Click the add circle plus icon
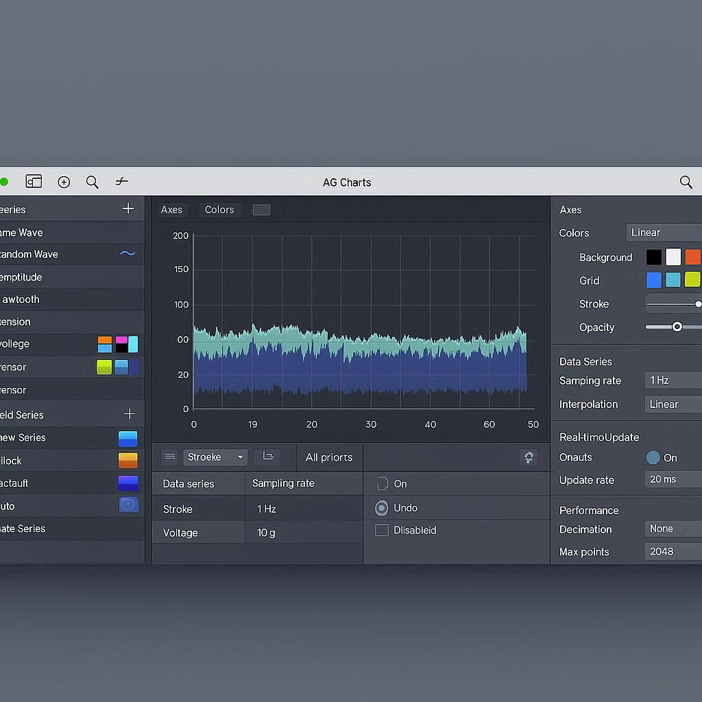The image size is (702, 702). [x=64, y=182]
